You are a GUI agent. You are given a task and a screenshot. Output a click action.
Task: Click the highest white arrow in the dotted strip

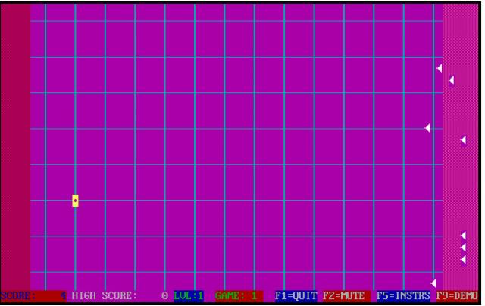pos(451,80)
